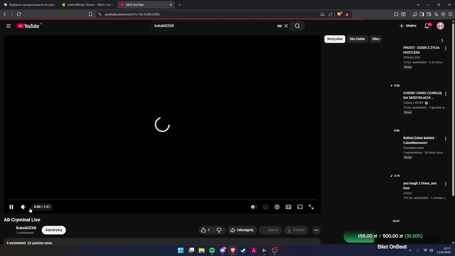Cast the video to a TV

(300, 207)
